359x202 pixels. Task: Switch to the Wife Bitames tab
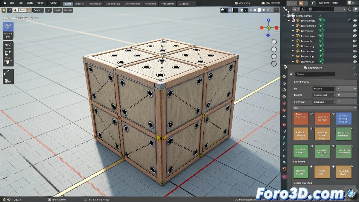click(x=168, y=4)
